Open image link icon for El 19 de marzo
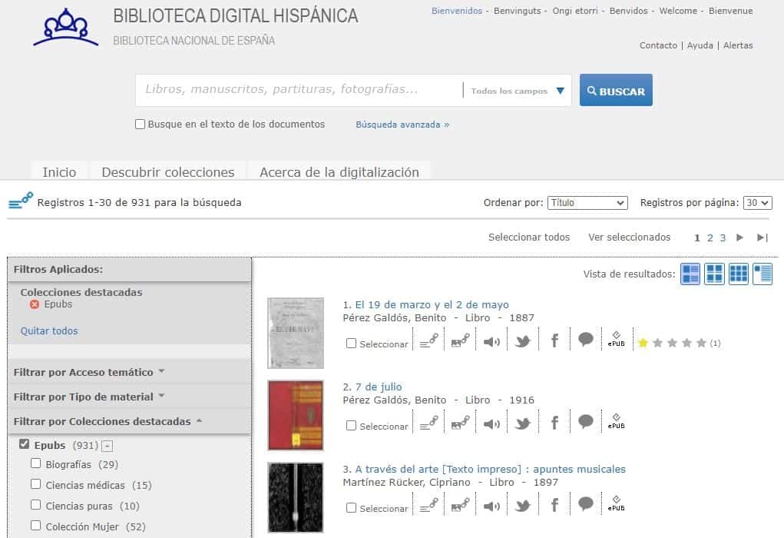Viewport: 784px width, 538px height. coord(460,341)
